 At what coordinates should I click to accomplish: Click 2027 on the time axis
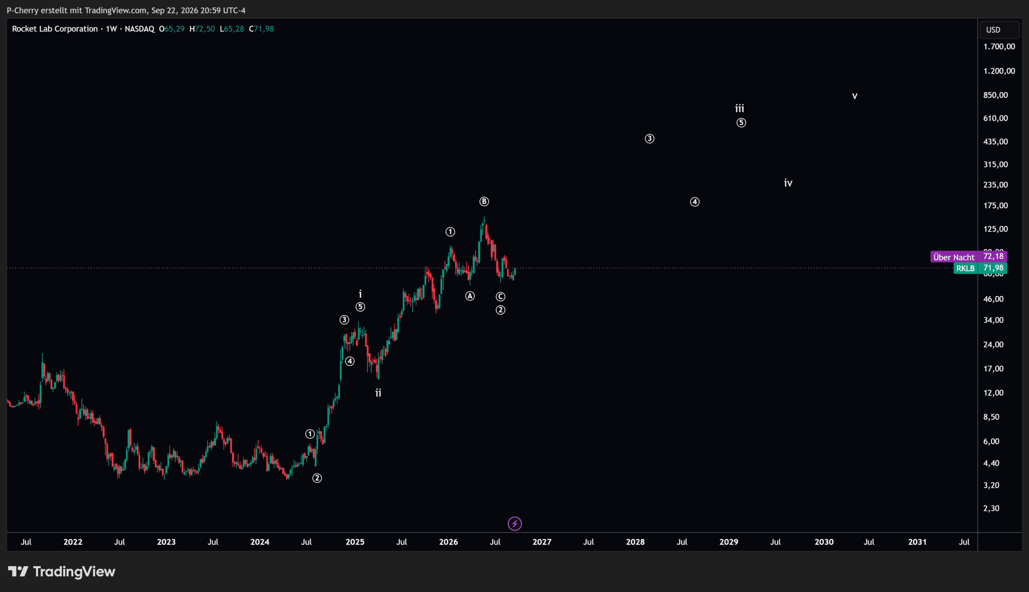(542, 542)
